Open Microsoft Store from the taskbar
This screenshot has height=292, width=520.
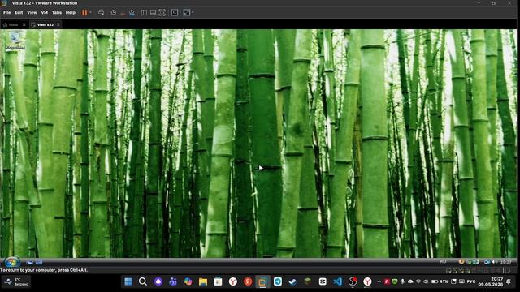[218, 281]
